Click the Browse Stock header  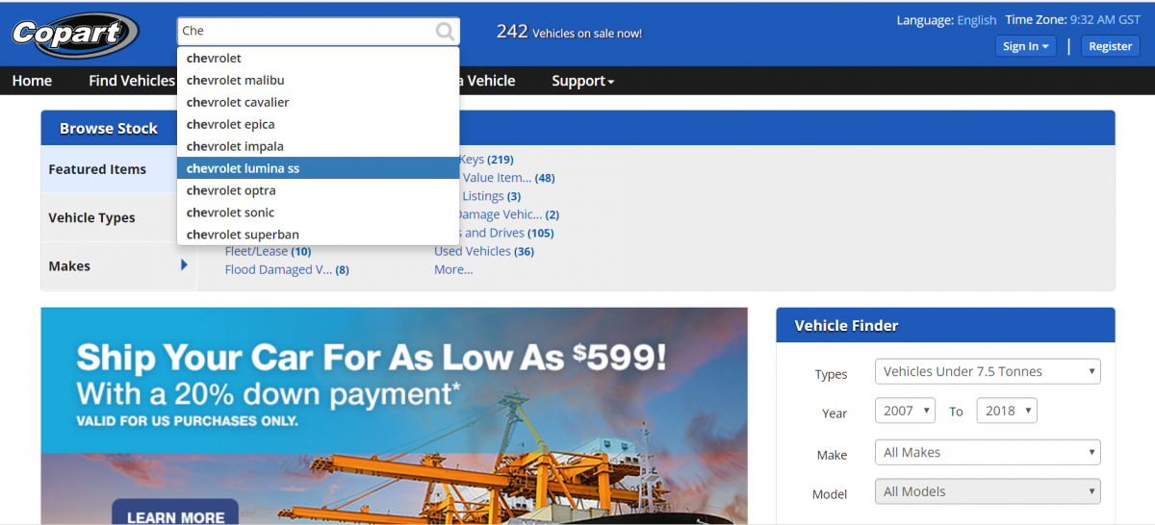tap(109, 128)
